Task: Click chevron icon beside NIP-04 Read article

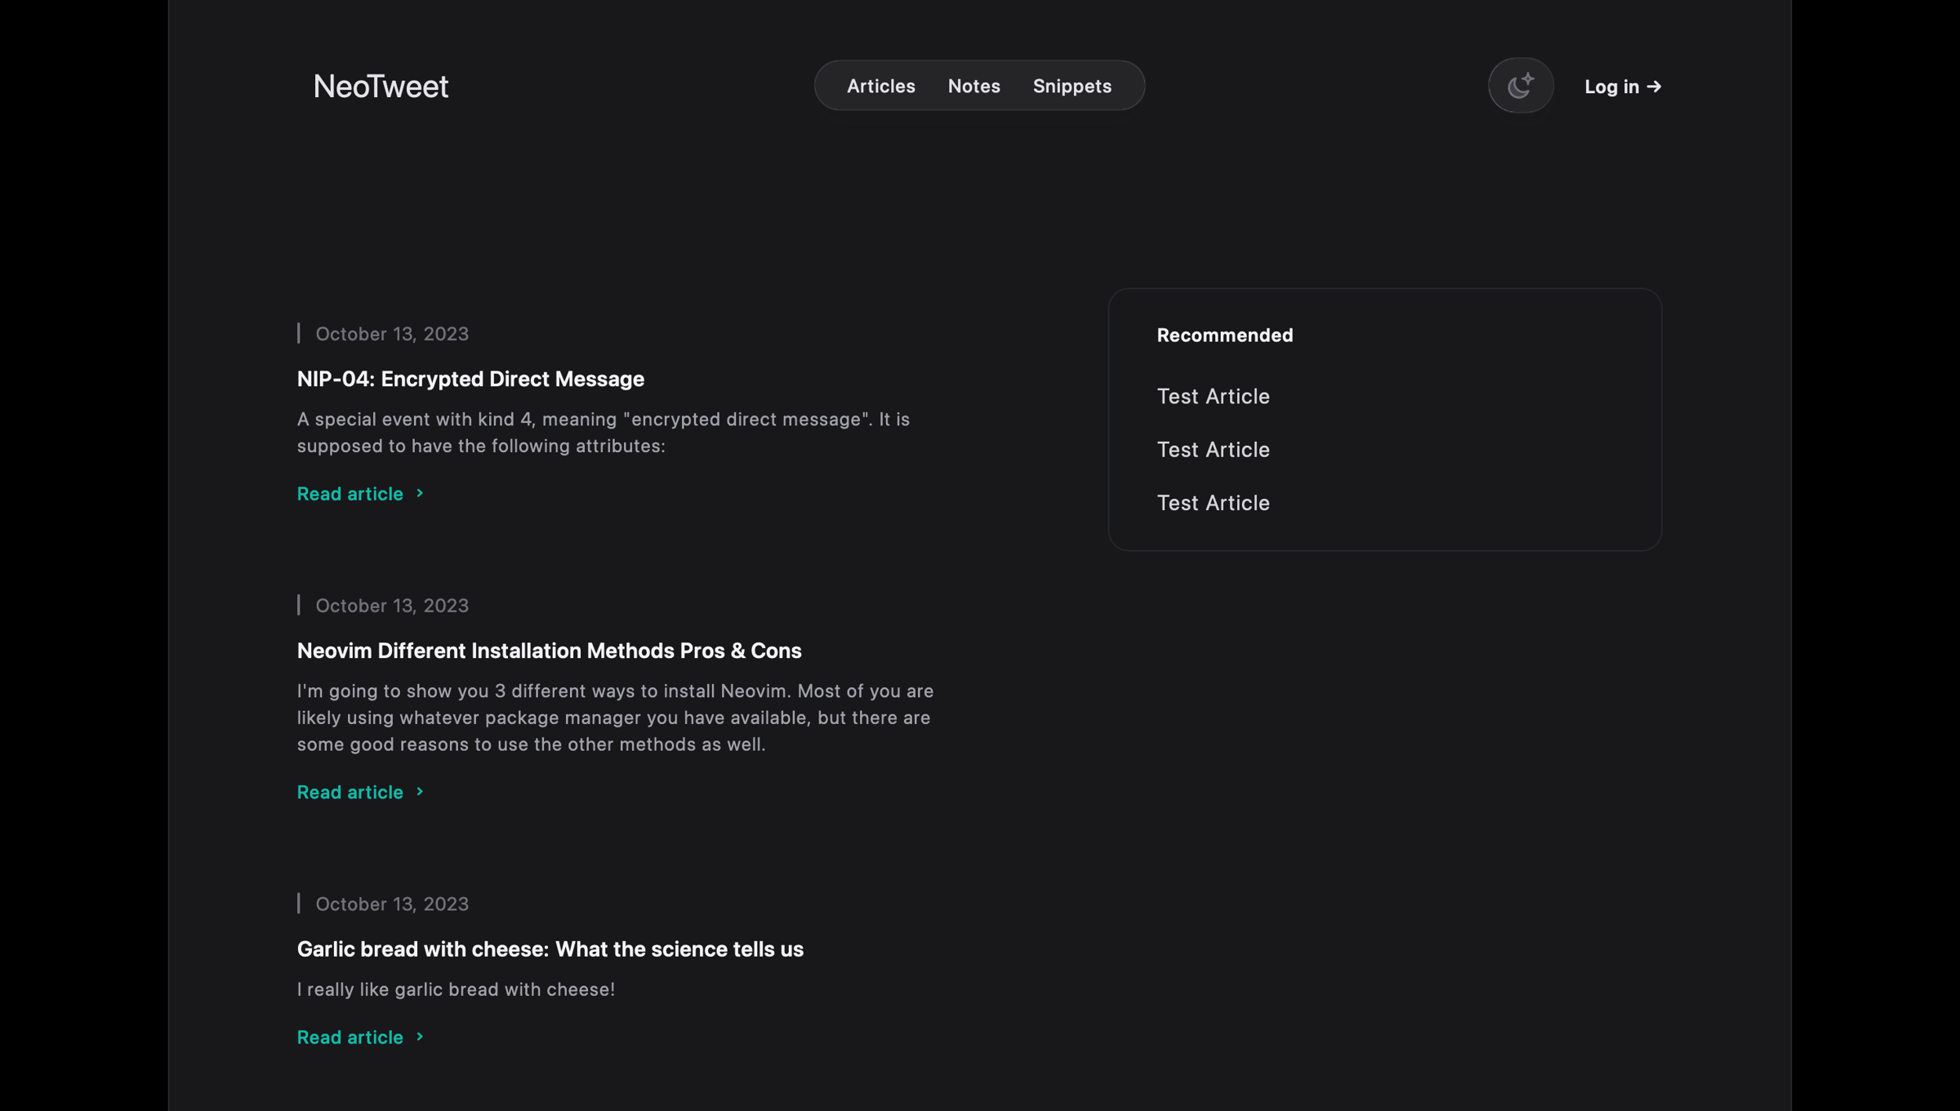Action: [x=420, y=493]
